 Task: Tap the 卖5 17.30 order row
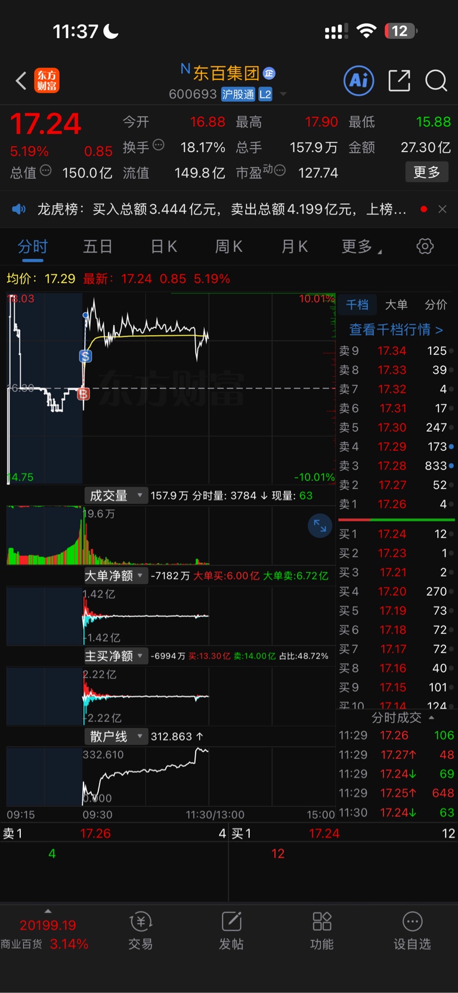tap(396, 428)
